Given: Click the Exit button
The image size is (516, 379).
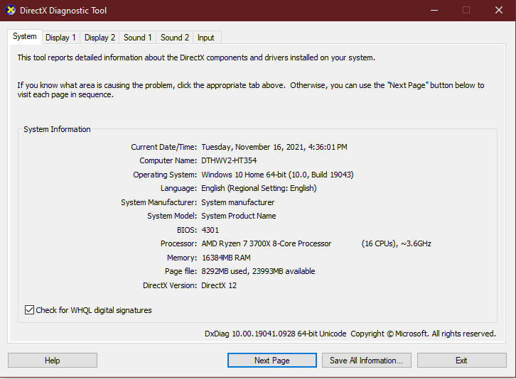Looking at the screenshot, I should point(461,361).
